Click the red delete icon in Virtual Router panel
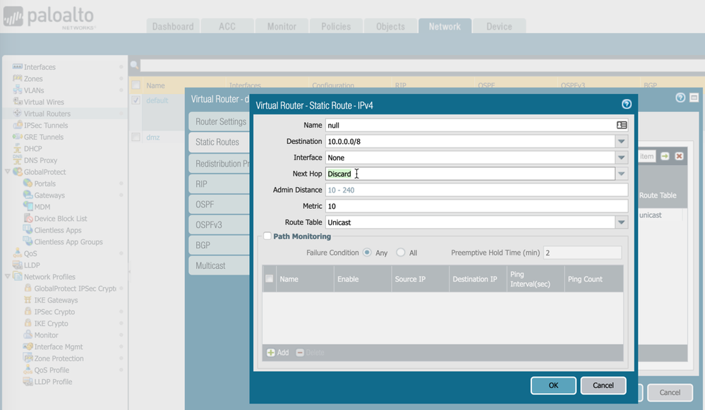The height and width of the screenshot is (410, 705). (x=679, y=156)
